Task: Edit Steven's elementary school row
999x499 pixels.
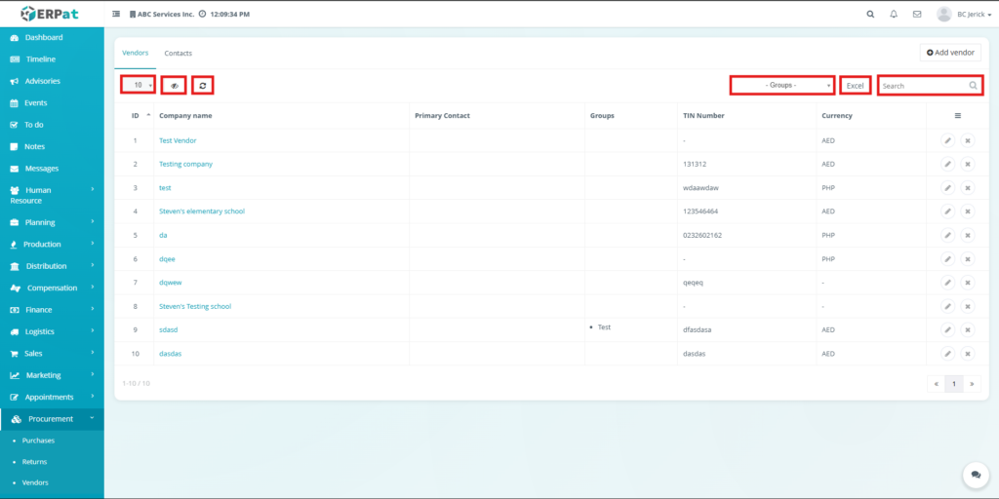Action: click(x=948, y=211)
